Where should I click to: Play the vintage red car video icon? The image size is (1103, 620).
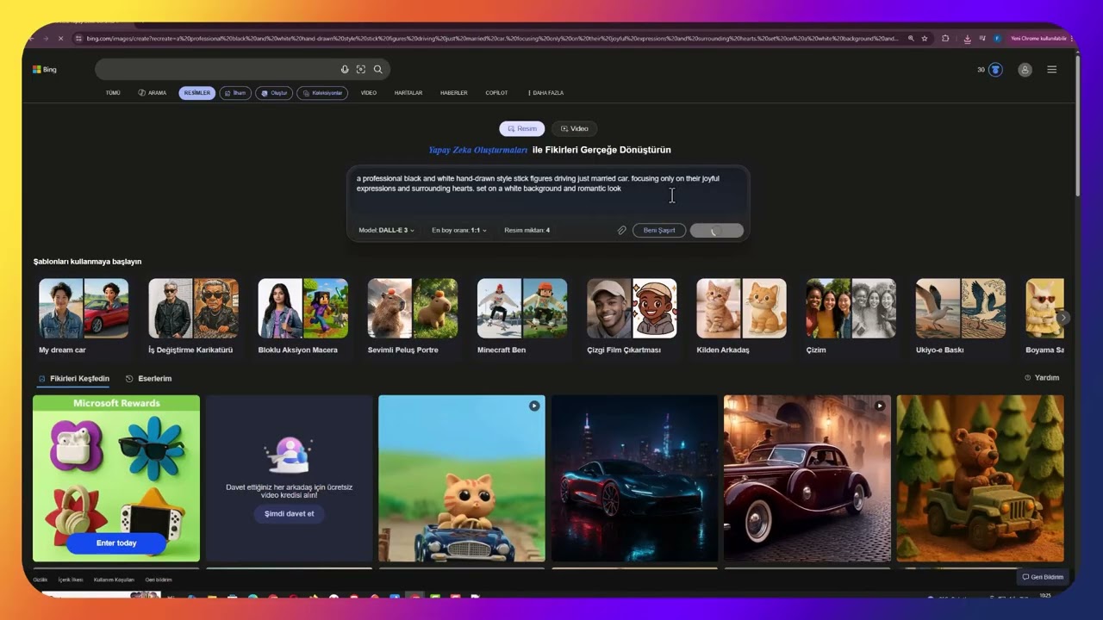tap(879, 406)
